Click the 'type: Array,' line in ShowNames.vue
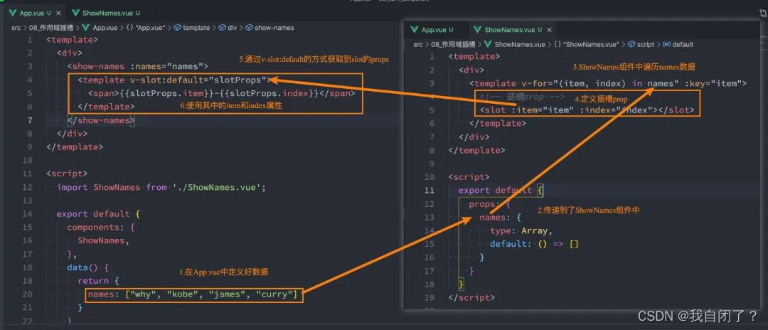The height and width of the screenshot is (330, 768). point(521,230)
